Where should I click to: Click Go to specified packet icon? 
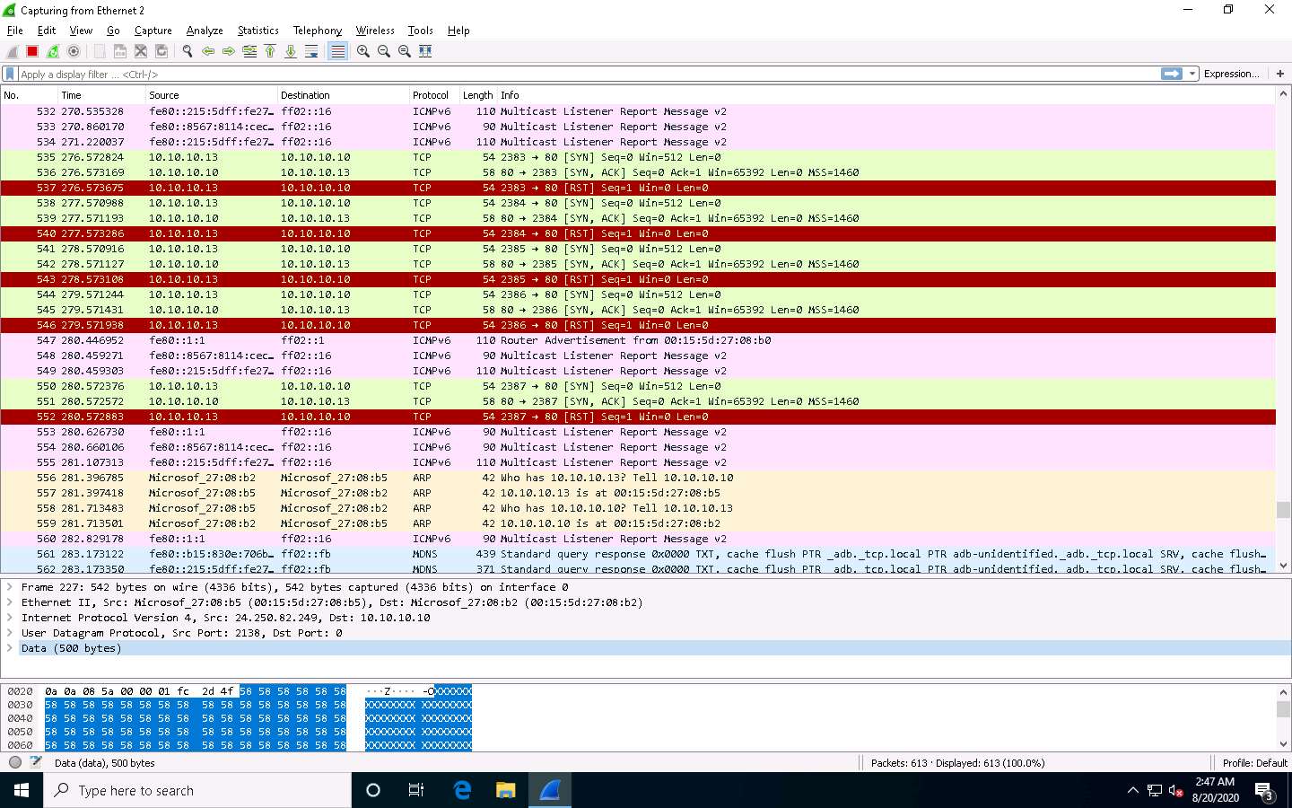pyautogui.click(x=249, y=51)
